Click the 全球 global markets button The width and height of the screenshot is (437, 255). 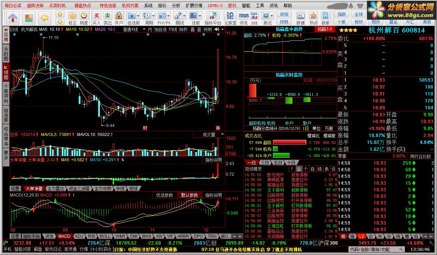[359, 14]
